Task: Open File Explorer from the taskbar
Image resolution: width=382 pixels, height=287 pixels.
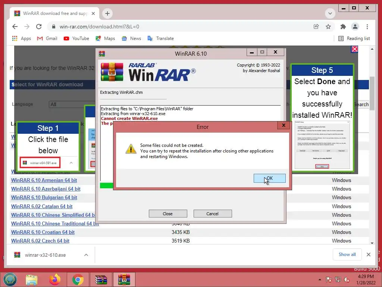Action: pyautogui.click(x=32, y=280)
